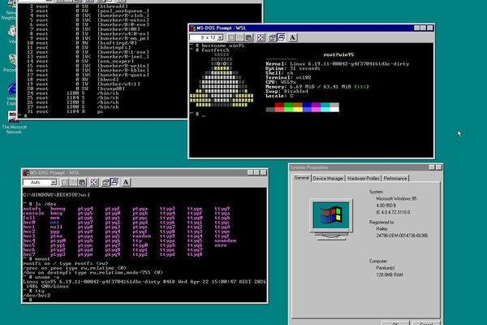
Task: Click the Inbox desktop icon
Action: pyautogui.click(x=12, y=34)
